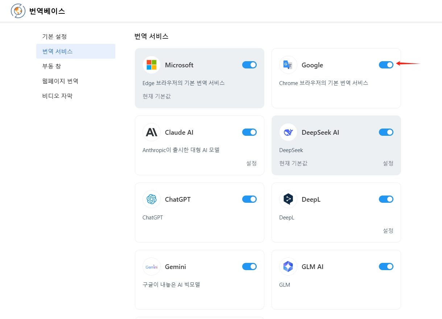Screen dimensions: 442x319
Task: Toggle the DeepSeek AI service switch
Action: 386,132
